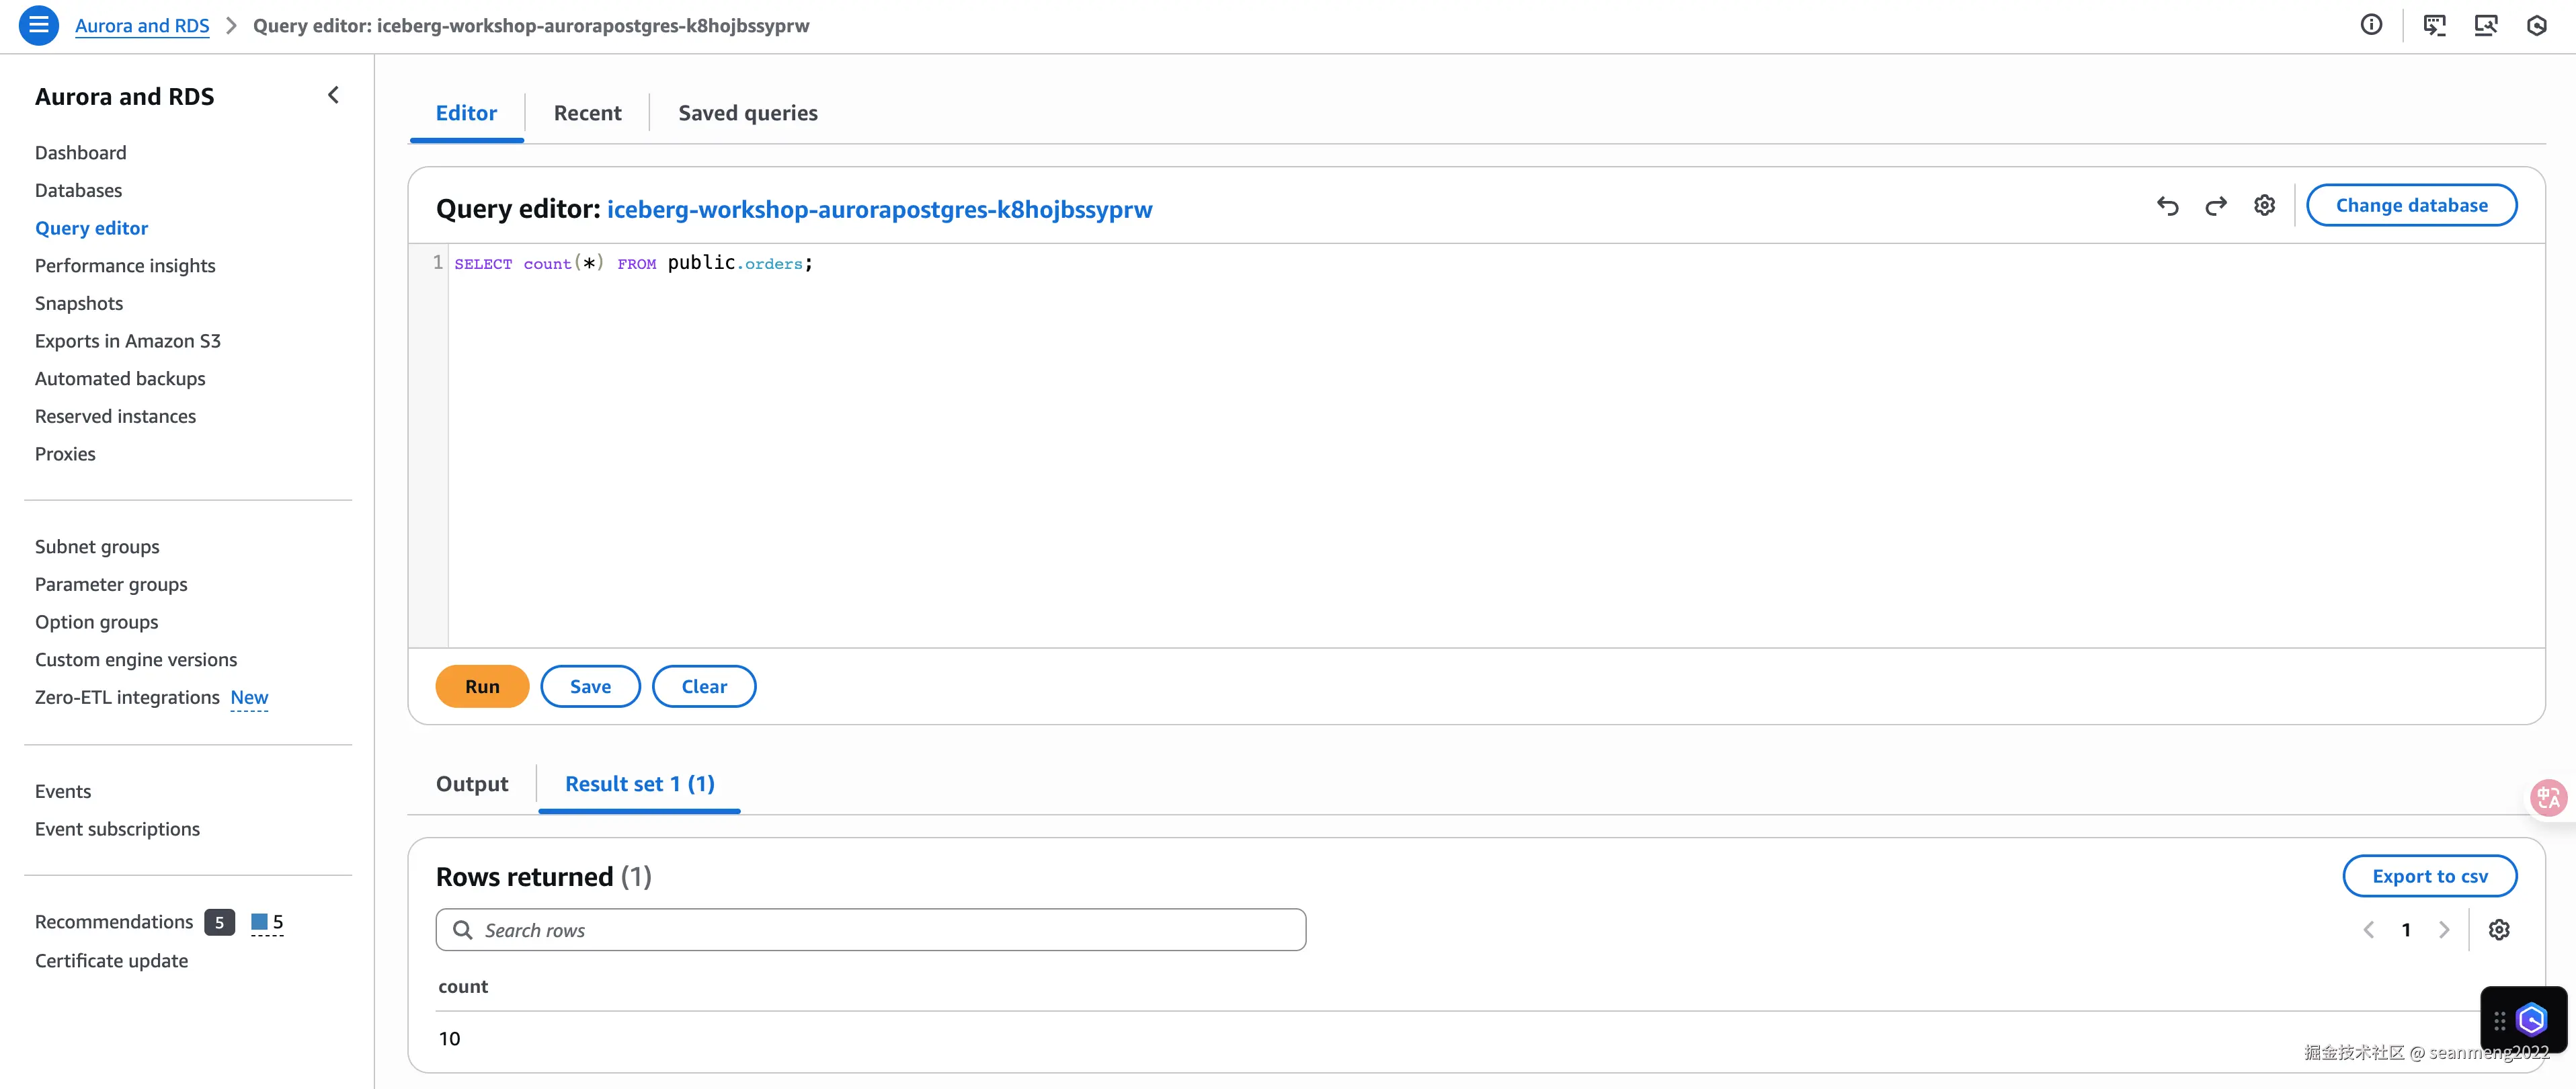Viewport: 2576px width, 1089px height.
Task: Open query editor settings gear
Action: (2264, 206)
